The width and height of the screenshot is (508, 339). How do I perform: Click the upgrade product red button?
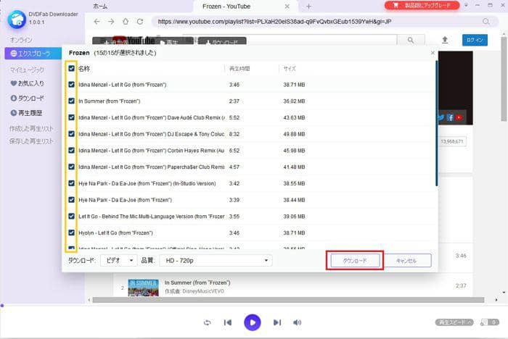pos(422,6)
